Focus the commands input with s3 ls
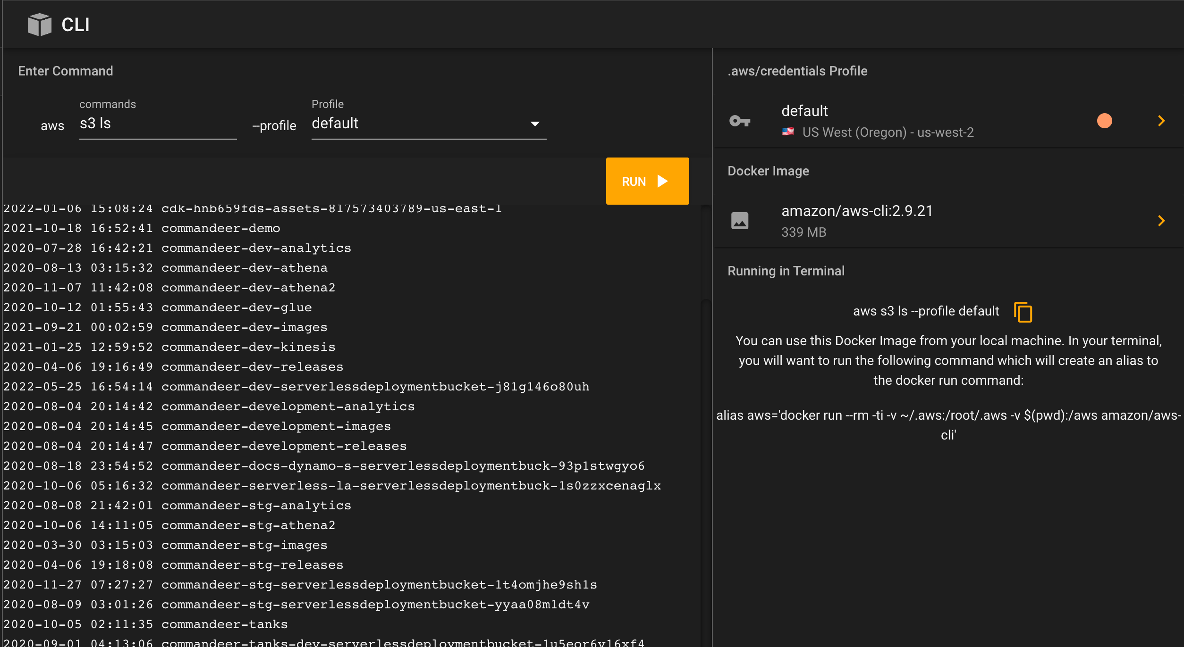The height and width of the screenshot is (647, 1184). 158,124
